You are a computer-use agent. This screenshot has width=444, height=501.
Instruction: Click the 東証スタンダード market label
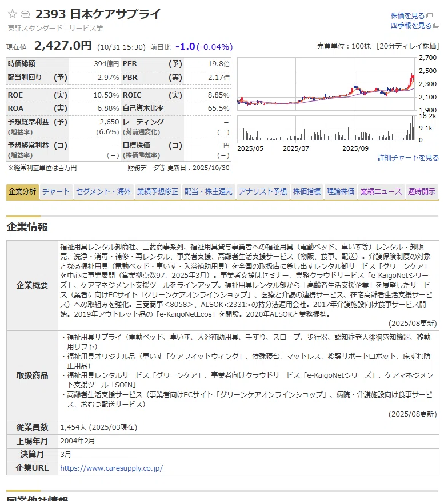35,29
